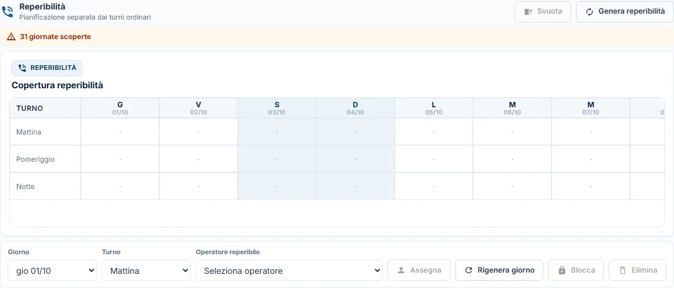Viewport: 674px width, 288px height.
Task: Select the Pomeriggio cell for 02/10
Action: [x=199, y=159]
